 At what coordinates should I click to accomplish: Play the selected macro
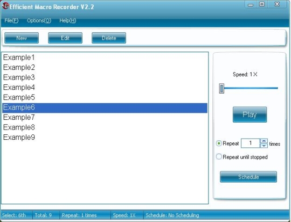pos(250,114)
